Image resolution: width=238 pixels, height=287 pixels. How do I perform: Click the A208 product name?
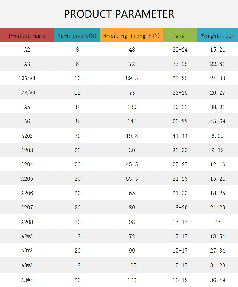coord(27,222)
